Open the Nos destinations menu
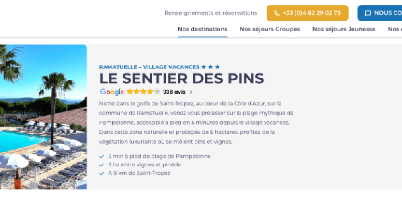The height and width of the screenshot is (201, 402). point(203,29)
